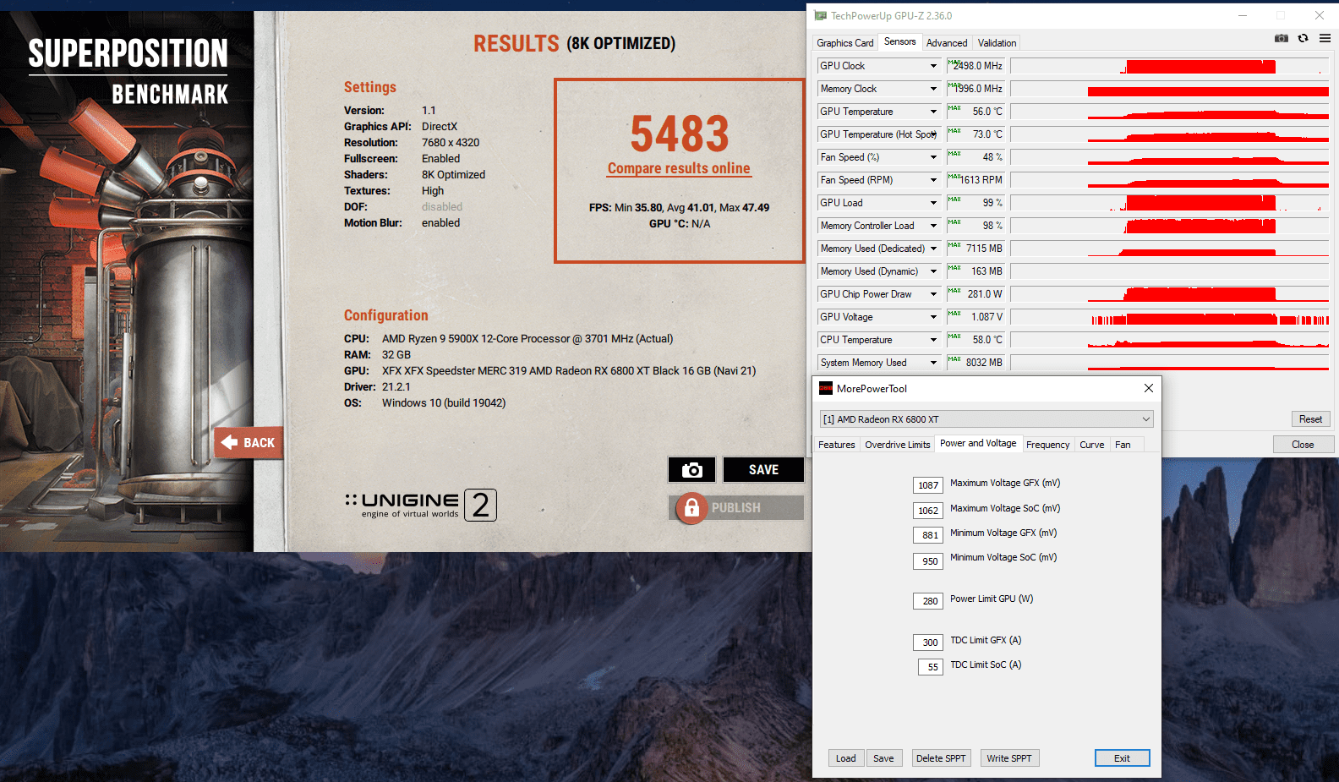Click Close button in GPU-Z

click(x=1303, y=445)
